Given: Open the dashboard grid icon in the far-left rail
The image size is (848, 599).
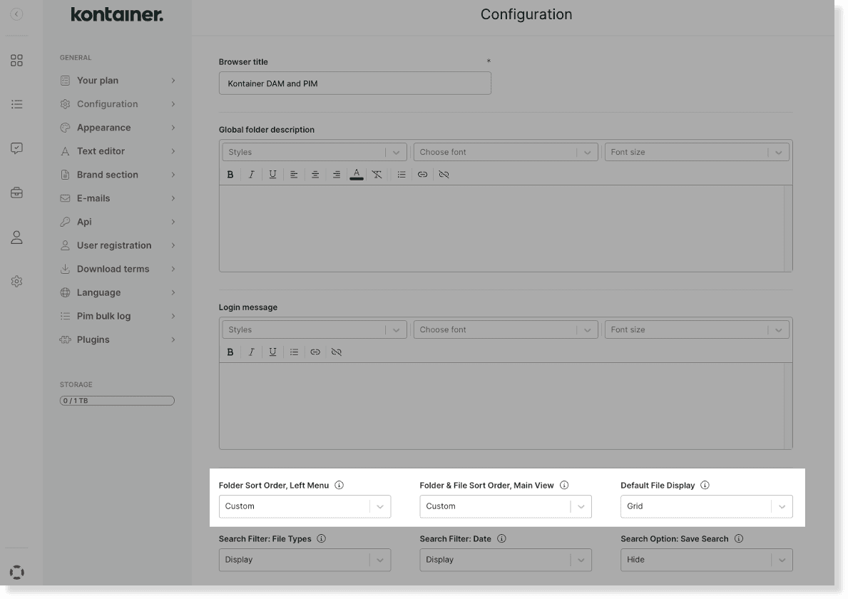Looking at the screenshot, I should click(16, 61).
